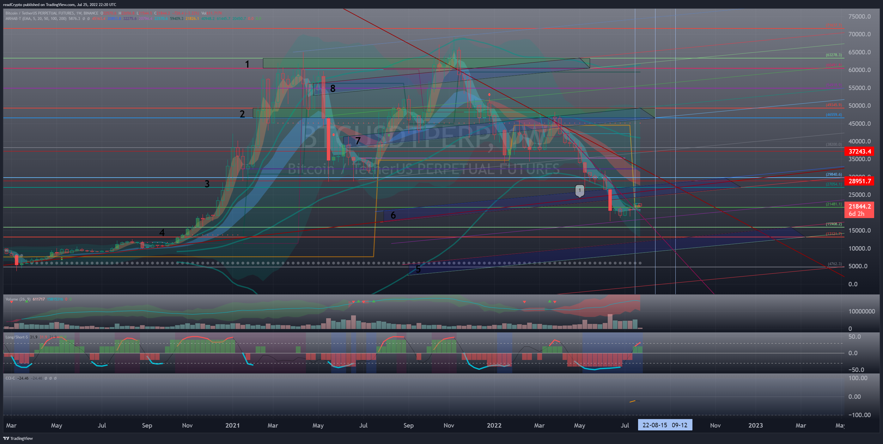Click zone label 1 on the chart

[247, 64]
